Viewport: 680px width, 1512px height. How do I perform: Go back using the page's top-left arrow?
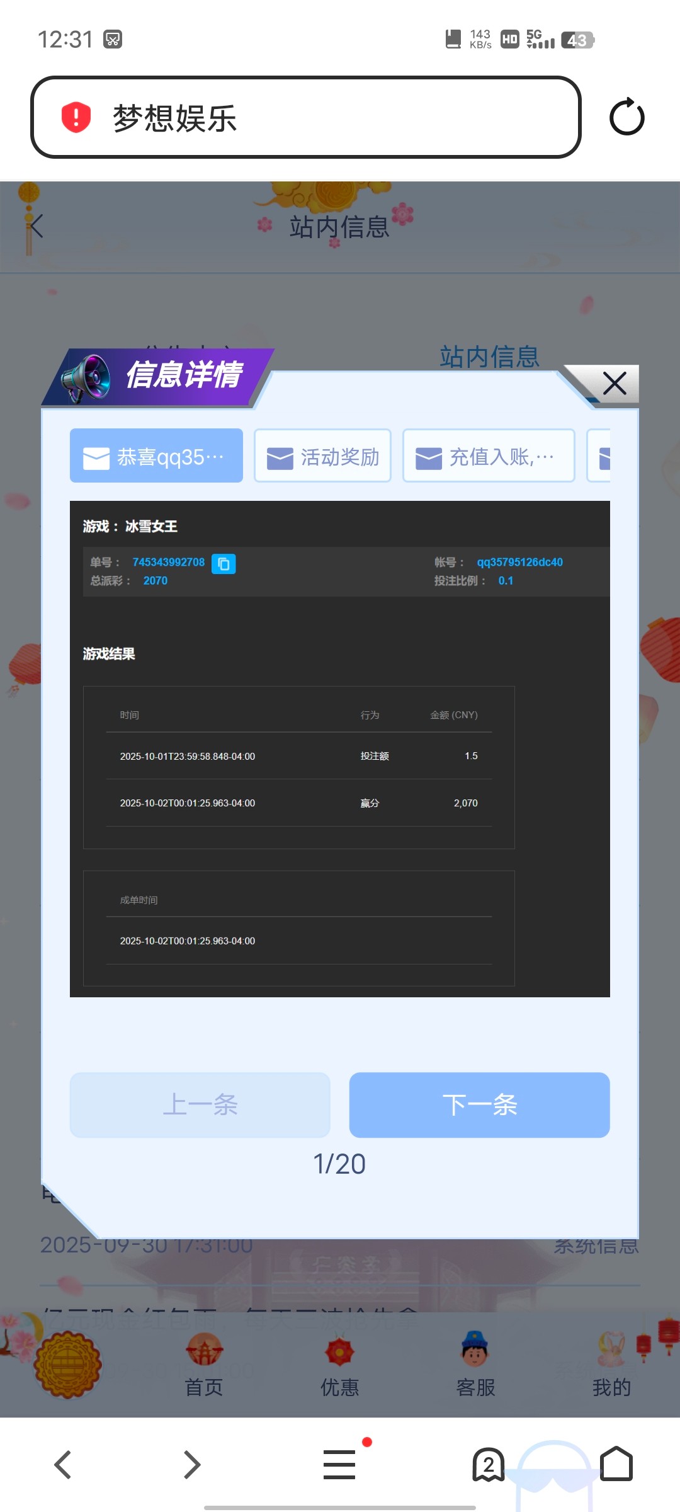tap(35, 226)
